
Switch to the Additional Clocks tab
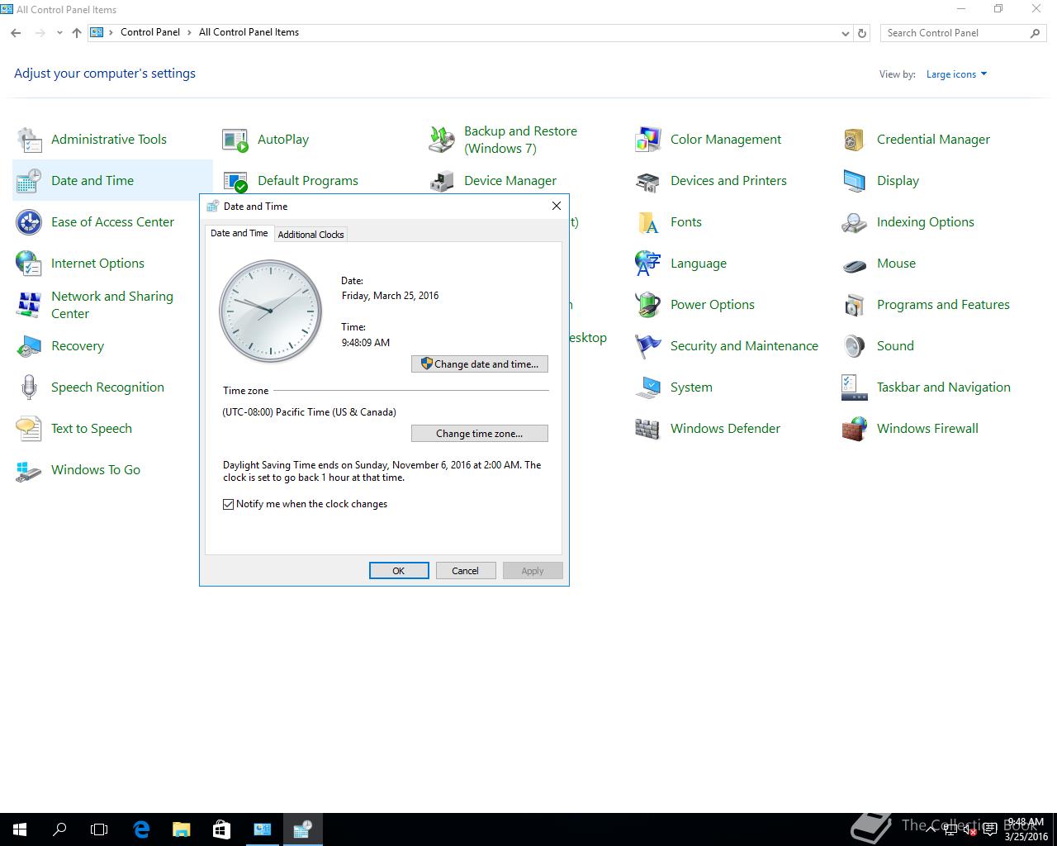[310, 235]
